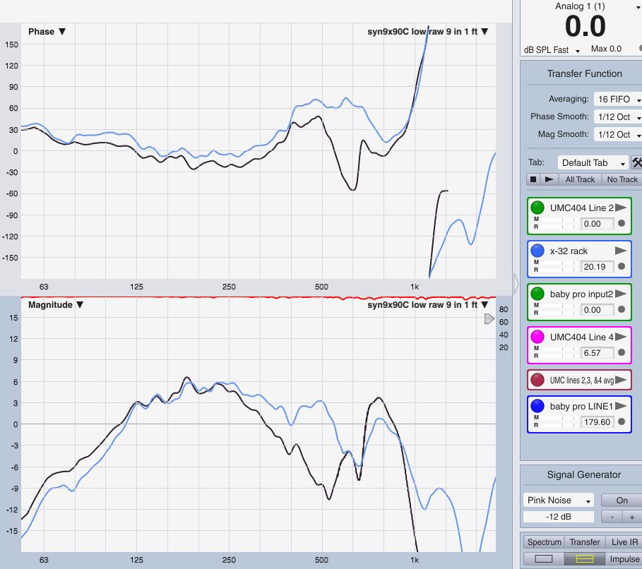Screen dimensions: 642x569
Task: Click the gray arrow marker beside the coherence scale
Action: click(x=489, y=319)
